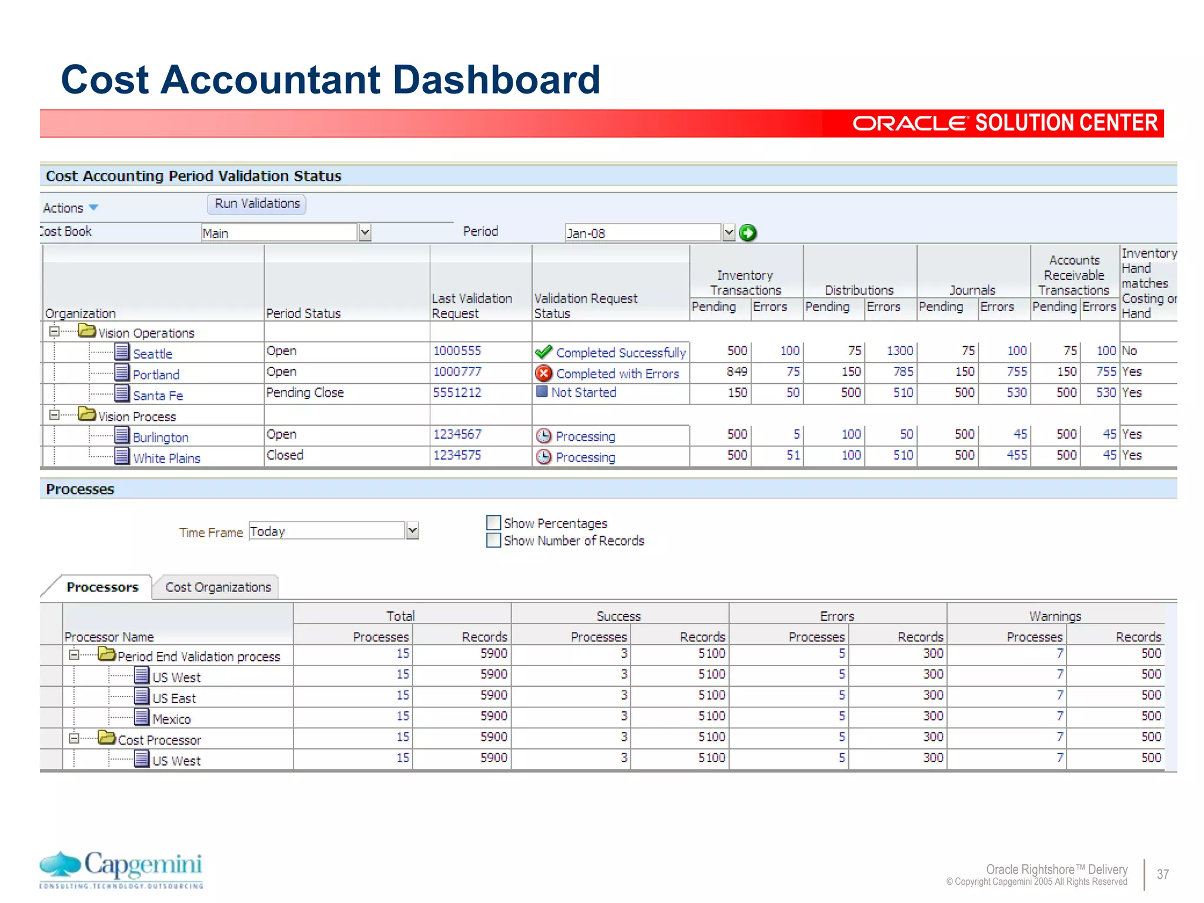Switch to the Cost Organizations tab
1204x903 pixels.
218,587
